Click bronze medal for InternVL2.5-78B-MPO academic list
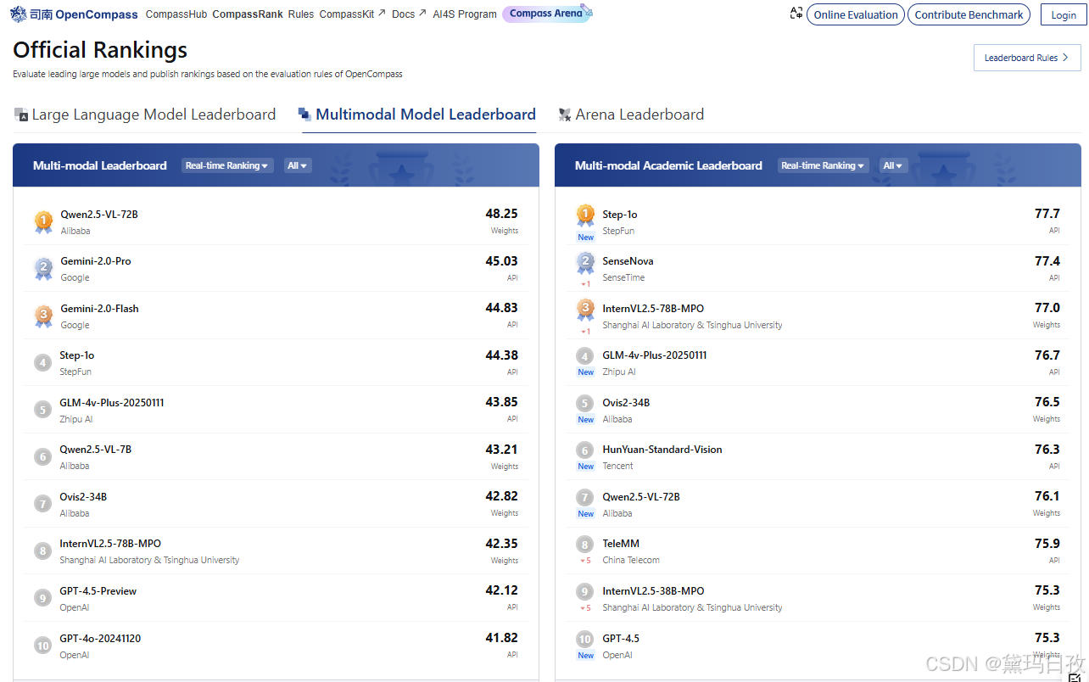 click(x=585, y=310)
